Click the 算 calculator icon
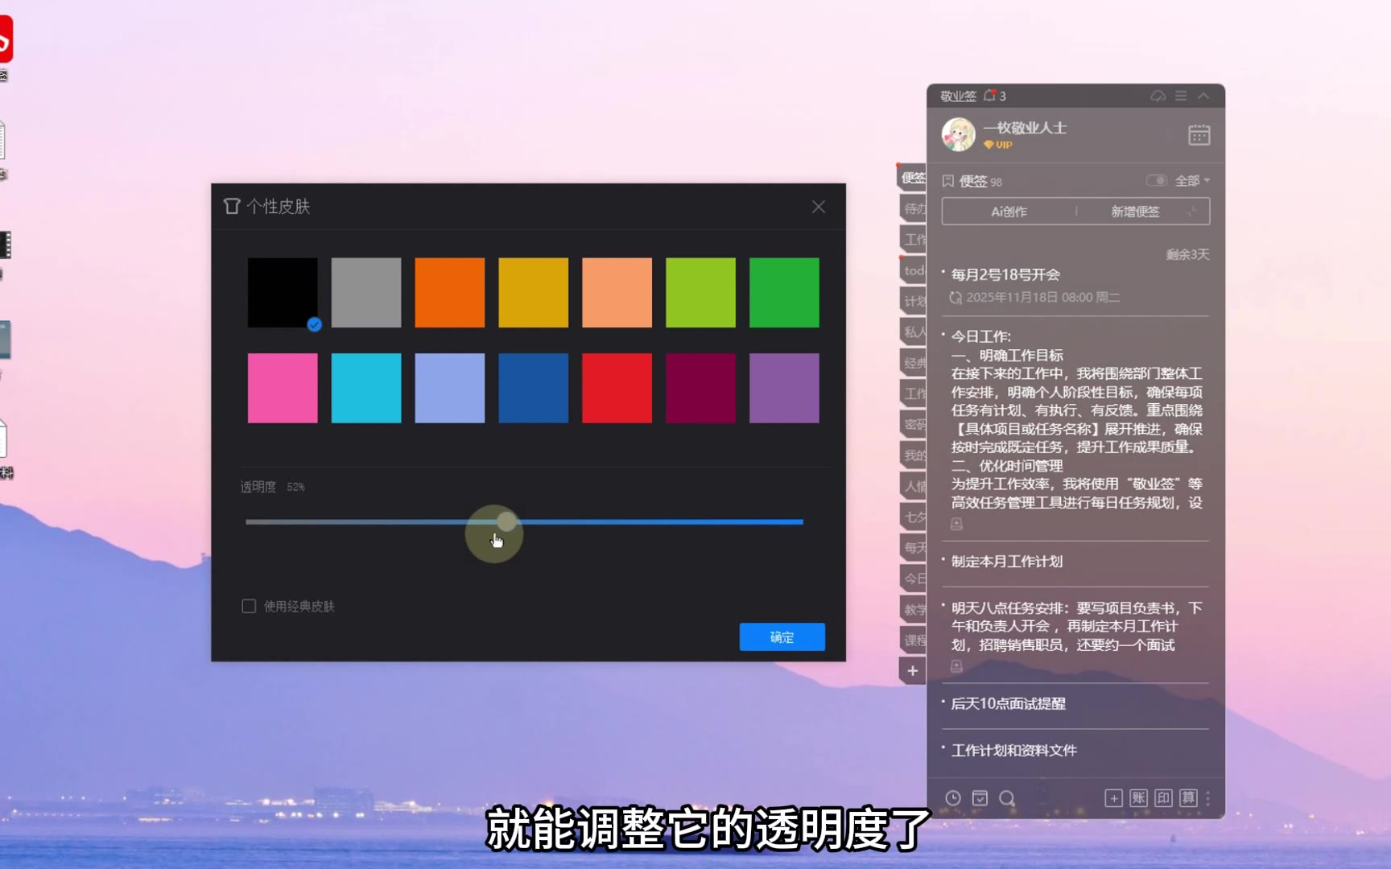The image size is (1391, 869). (1188, 797)
